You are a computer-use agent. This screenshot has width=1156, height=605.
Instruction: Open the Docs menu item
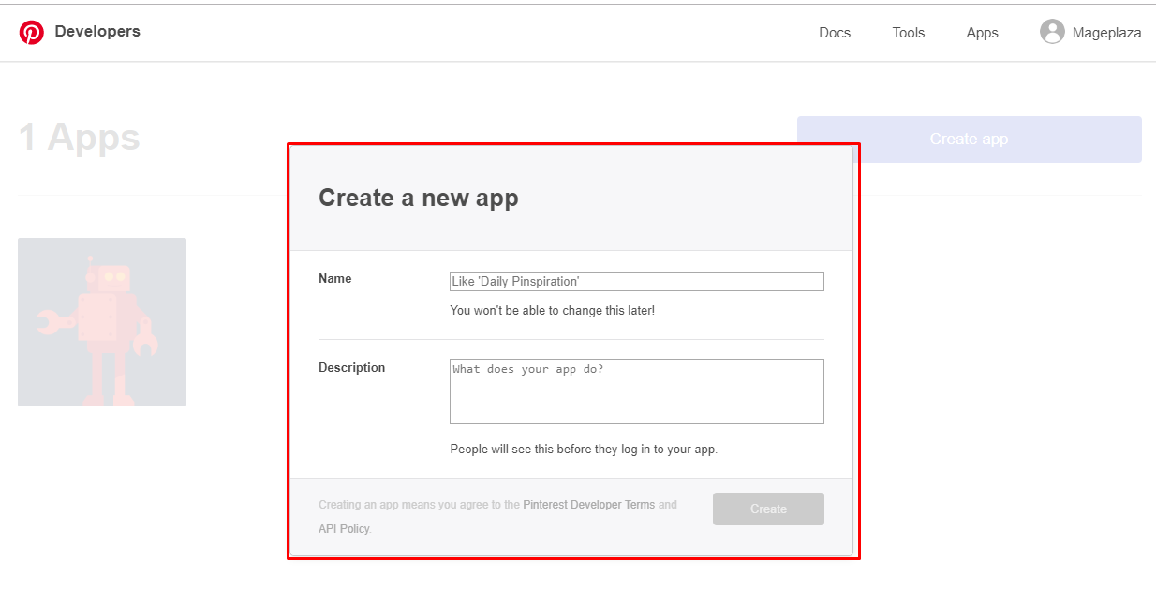834,33
